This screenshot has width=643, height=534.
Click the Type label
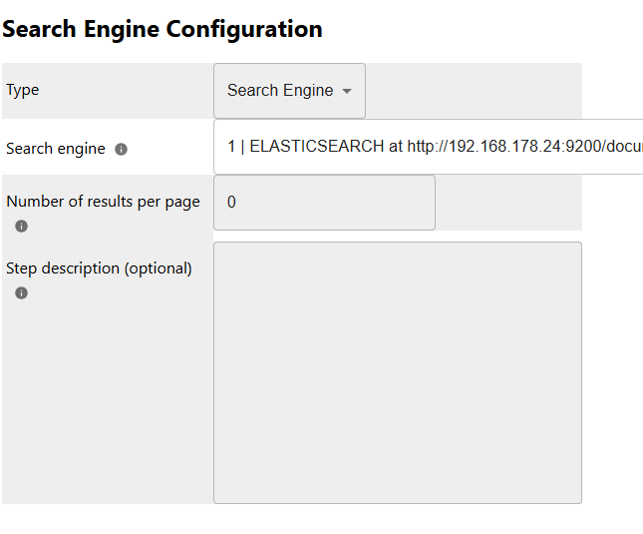[23, 90]
